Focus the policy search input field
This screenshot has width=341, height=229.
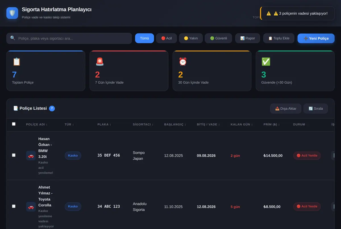click(69, 38)
